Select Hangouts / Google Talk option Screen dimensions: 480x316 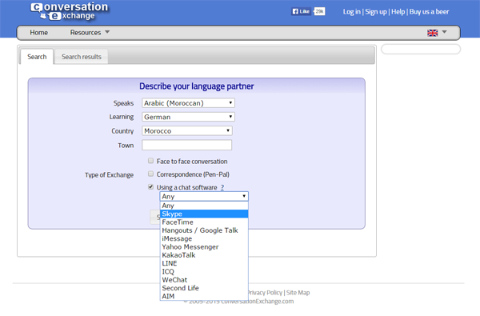[x=204, y=230]
